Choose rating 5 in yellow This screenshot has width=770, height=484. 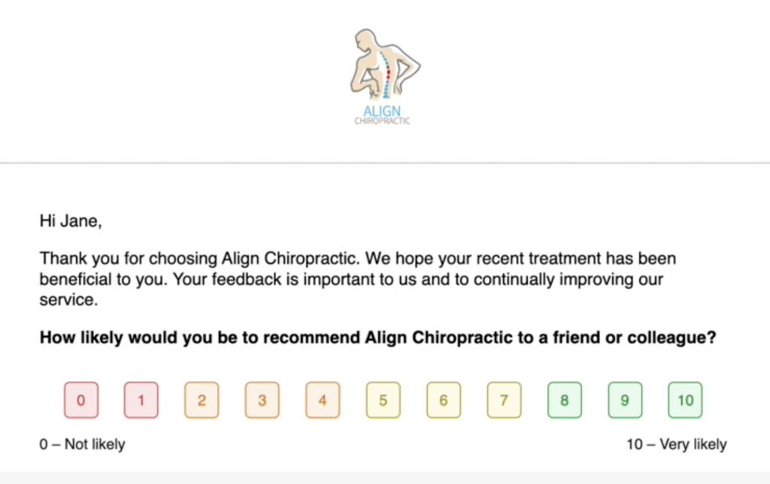click(x=383, y=400)
